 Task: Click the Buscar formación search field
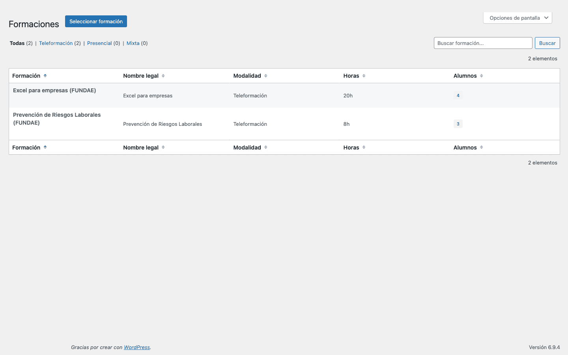coord(483,43)
